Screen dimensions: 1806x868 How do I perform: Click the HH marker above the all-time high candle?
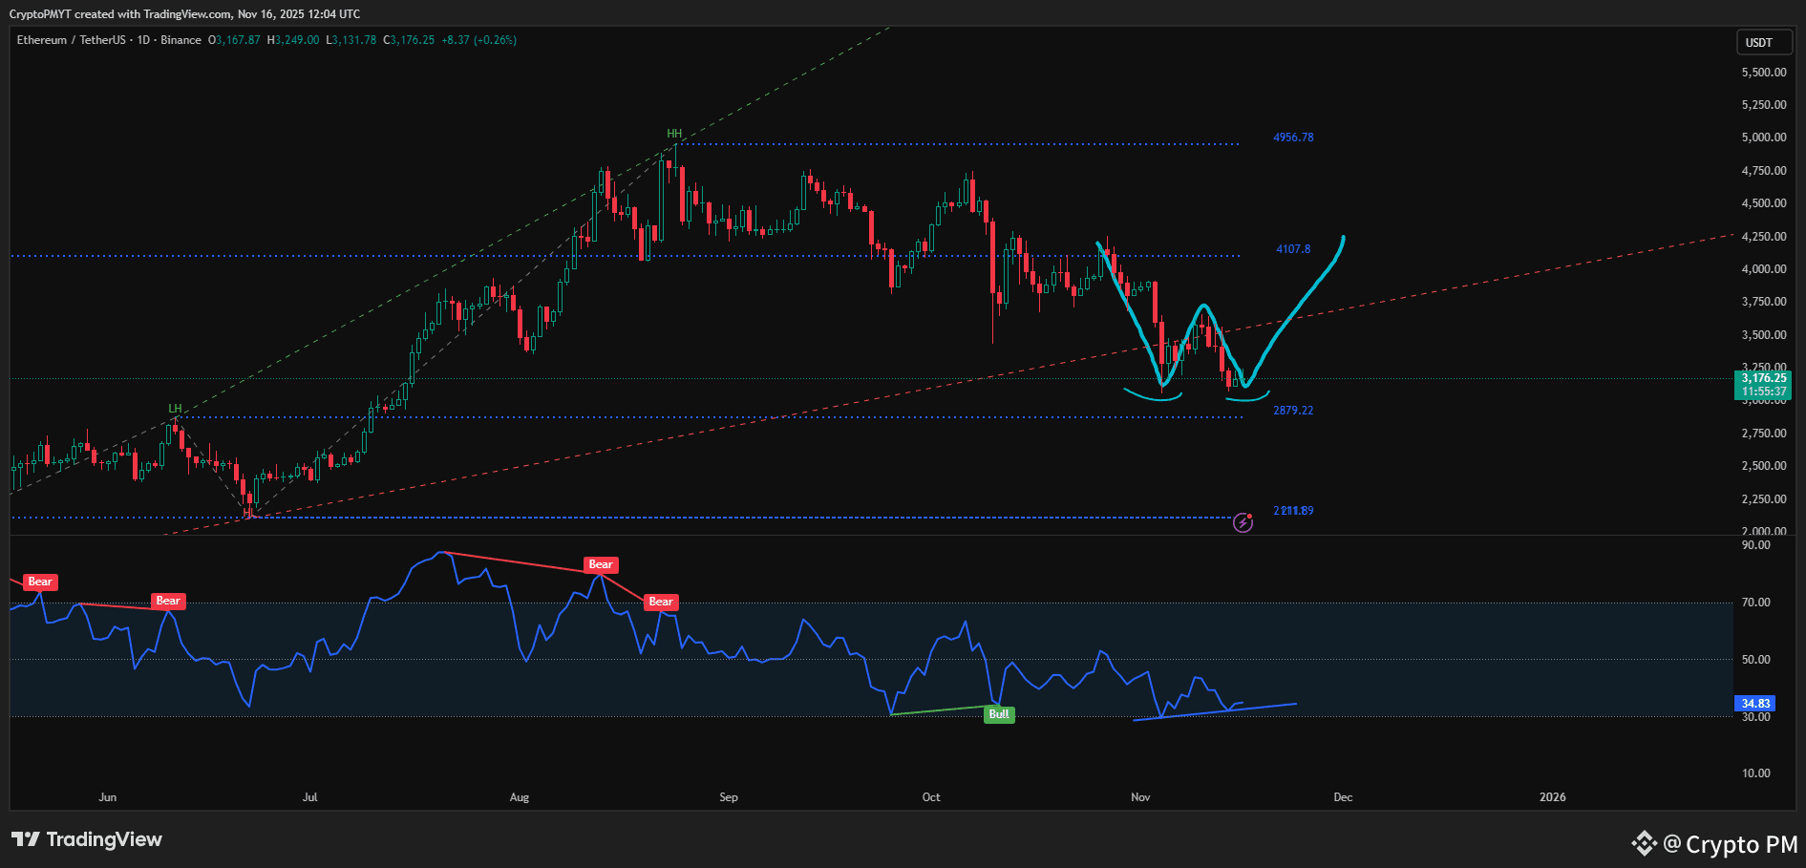point(674,135)
